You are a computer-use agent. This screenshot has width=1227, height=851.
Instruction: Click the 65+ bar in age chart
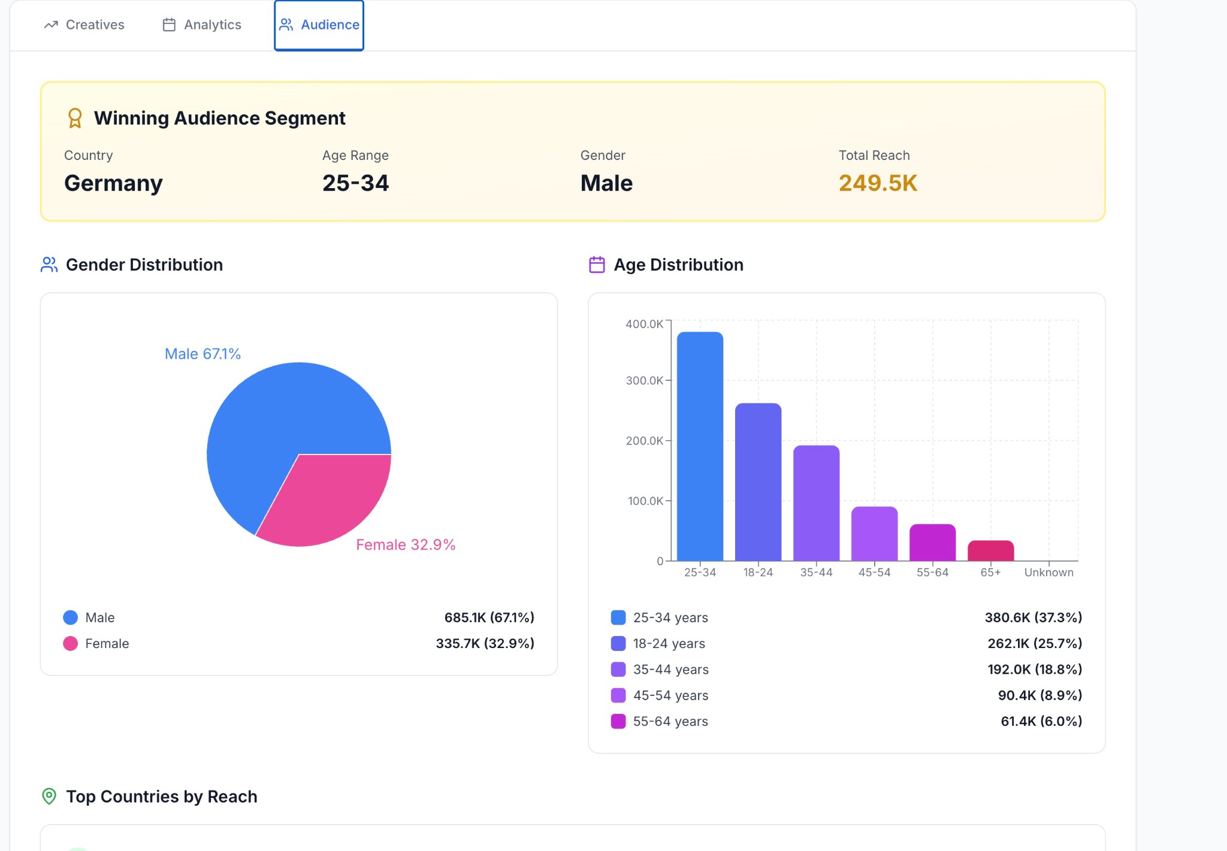[x=990, y=551]
